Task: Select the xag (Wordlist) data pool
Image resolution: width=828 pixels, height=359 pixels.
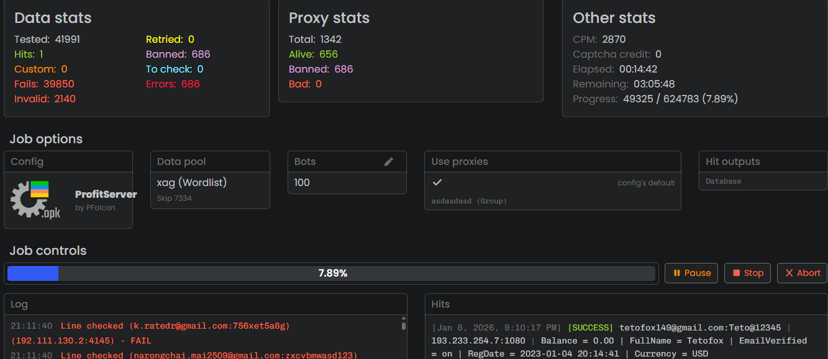Action: click(x=192, y=182)
